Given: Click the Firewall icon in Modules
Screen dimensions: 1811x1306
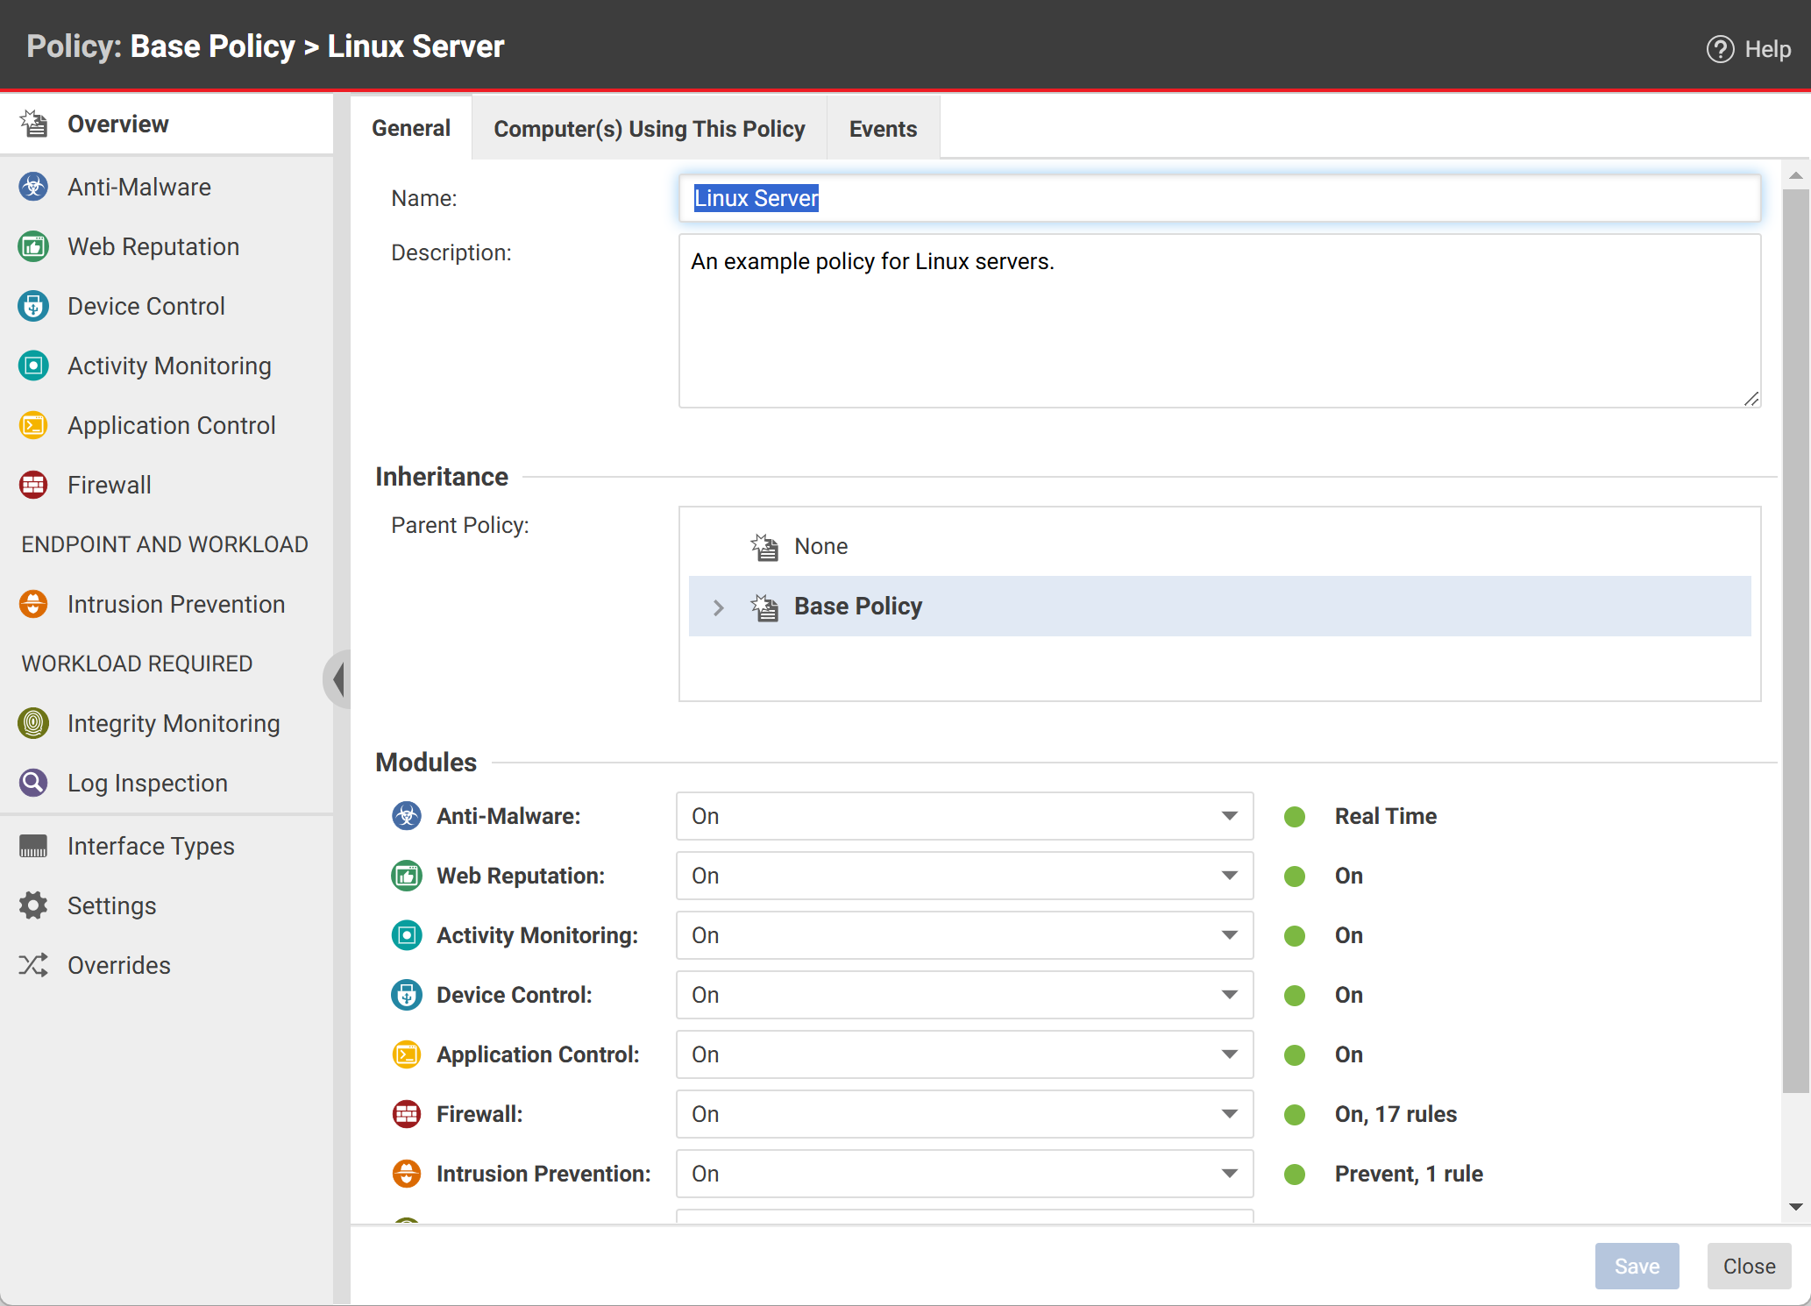Looking at the screenshot, I should click(x=406, y=1114).
